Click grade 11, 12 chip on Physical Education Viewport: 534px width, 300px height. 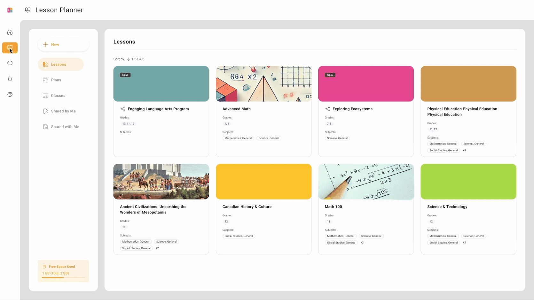pyautogui.click(x=433, y=129)
